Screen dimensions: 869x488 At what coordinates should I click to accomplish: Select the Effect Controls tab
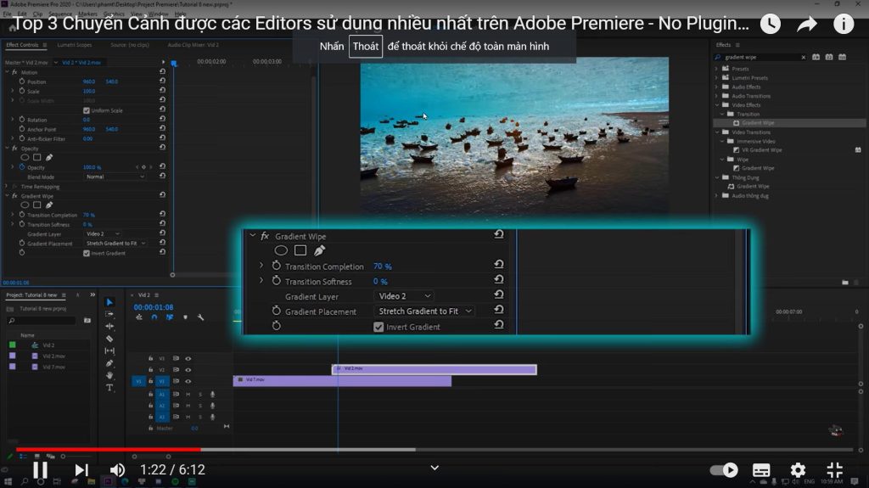click(22, 45)
